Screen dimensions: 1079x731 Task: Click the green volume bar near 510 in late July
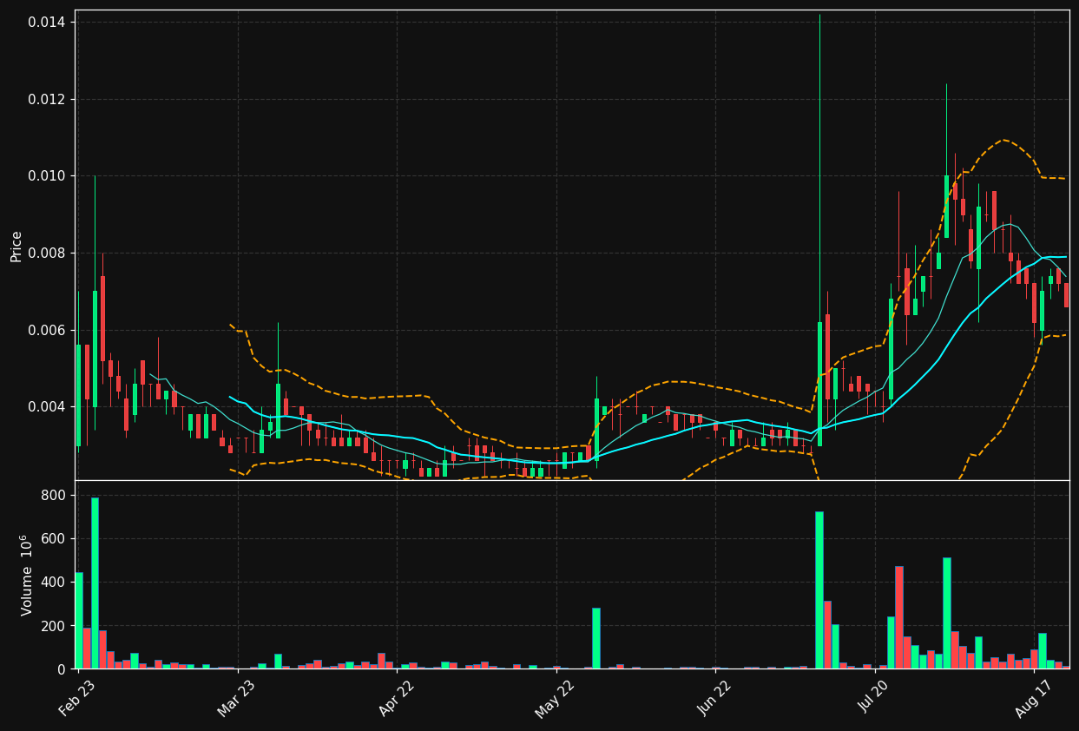pos(947,613)
